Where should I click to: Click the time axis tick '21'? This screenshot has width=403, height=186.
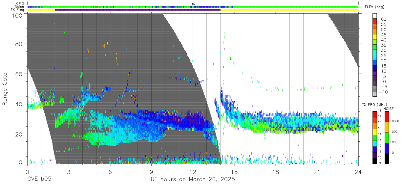317,172
